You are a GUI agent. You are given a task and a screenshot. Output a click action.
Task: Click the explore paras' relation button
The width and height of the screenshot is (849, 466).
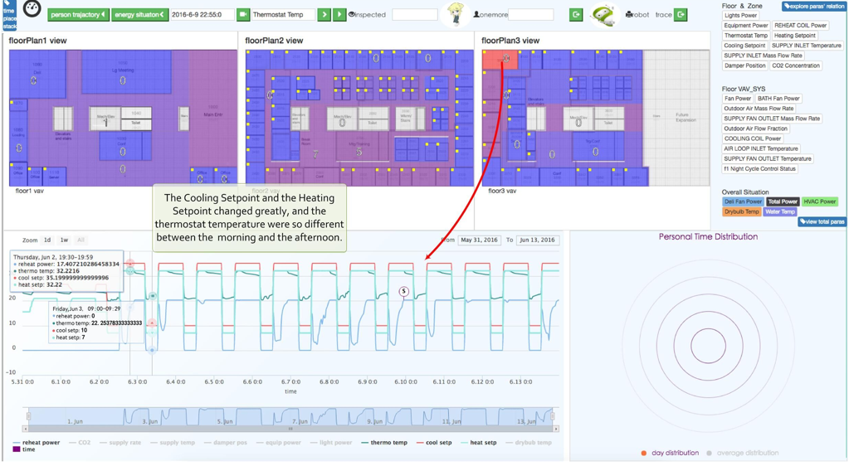[x=812, y=7]
